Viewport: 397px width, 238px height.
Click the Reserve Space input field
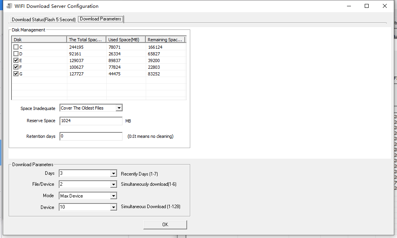91,121
